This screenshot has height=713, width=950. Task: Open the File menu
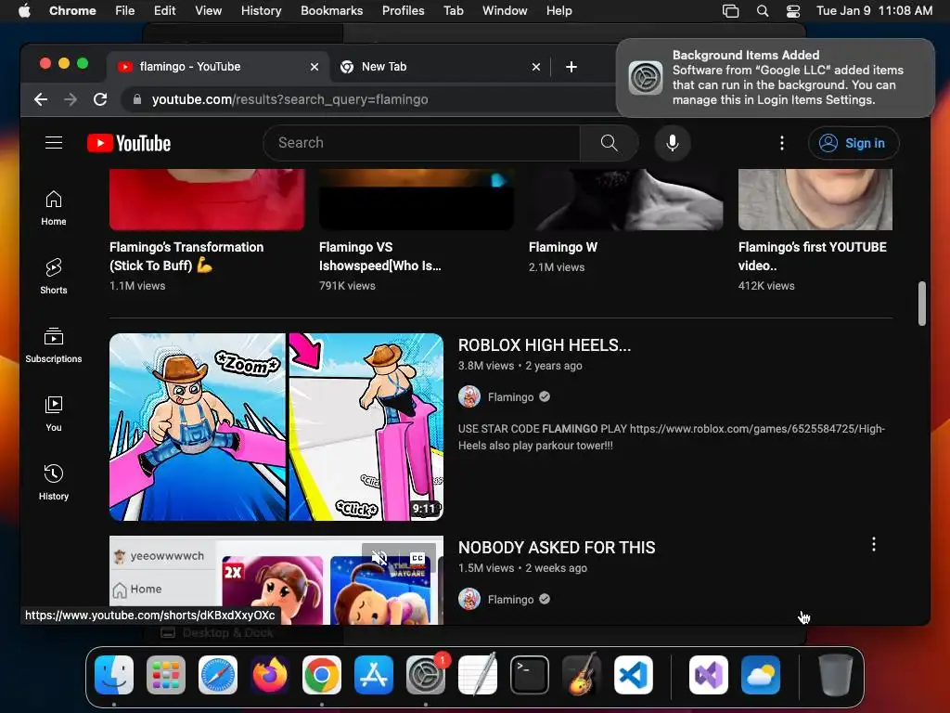tap(125, 11)
